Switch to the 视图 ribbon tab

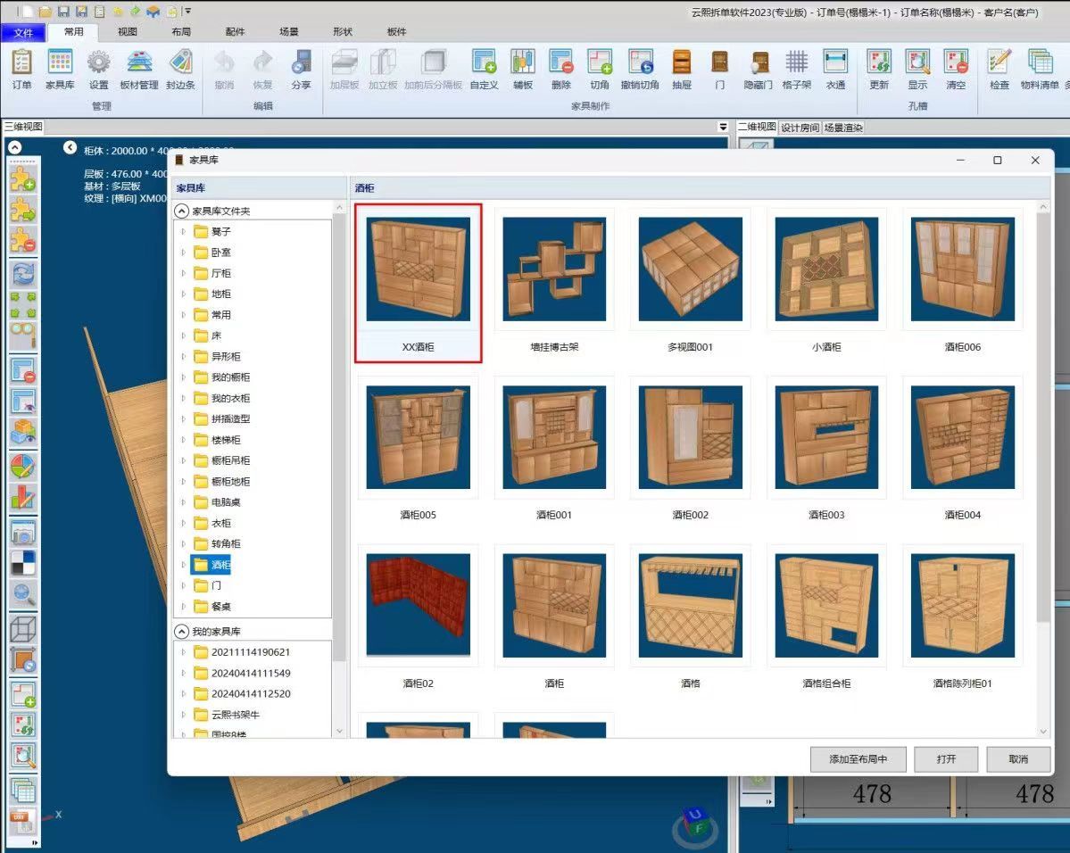[x=128, y=32]
